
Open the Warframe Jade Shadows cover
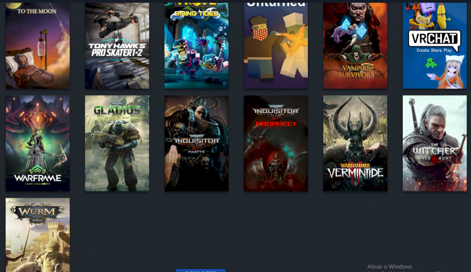click(x=38, y=143)
